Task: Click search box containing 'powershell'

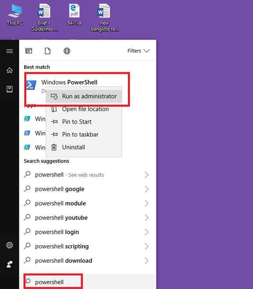Action: 88,282
